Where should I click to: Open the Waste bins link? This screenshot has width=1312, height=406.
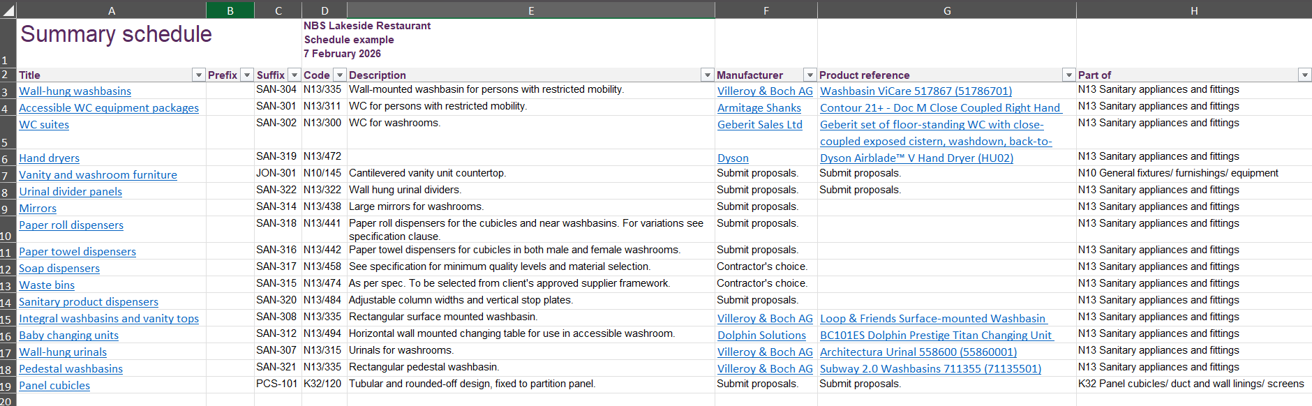coord(47,285)
